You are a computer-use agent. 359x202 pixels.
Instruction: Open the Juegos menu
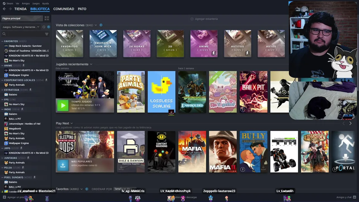pyautogui.click(x=36, y=3)
